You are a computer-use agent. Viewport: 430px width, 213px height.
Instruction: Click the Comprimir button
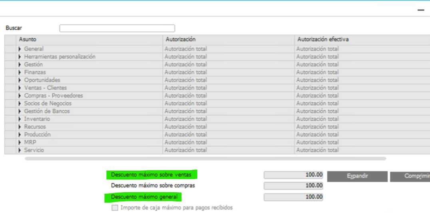pyautogui.click(x=410, y=176)
